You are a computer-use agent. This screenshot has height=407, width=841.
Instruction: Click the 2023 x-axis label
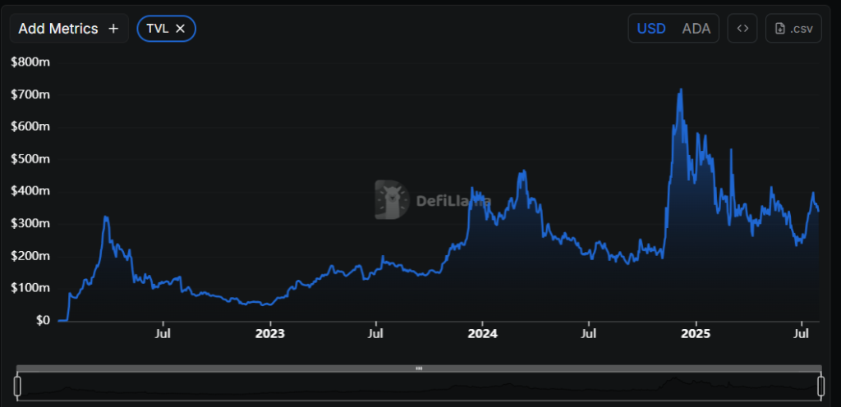tap(269, 334)
